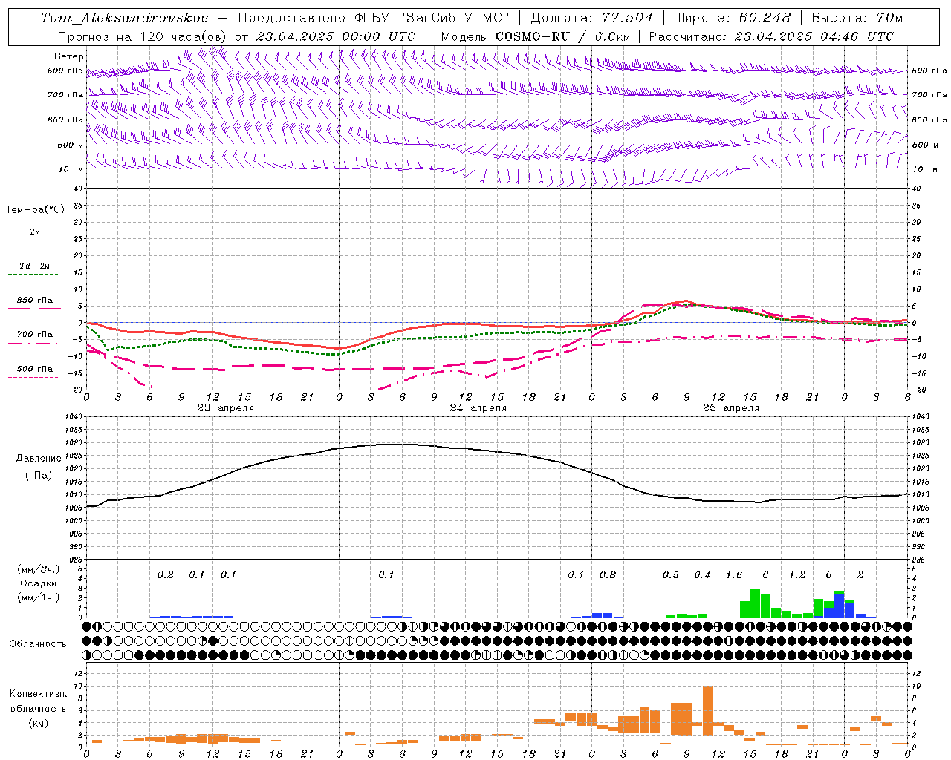951x760 pixels.
Task: Click the (мм/3ч.) precipitation unit label
Action: click(x=38, y=569)
